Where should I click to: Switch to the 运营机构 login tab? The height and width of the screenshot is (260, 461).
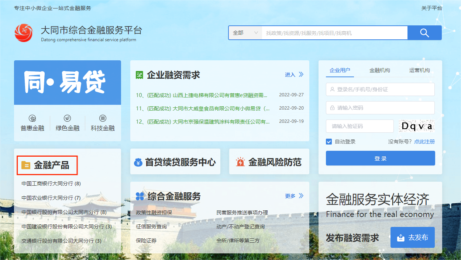[419, 70]
